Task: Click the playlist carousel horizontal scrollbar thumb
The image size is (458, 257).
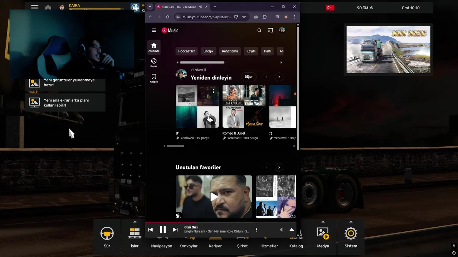Action: [175, 146]
